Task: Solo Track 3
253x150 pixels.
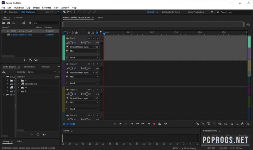Action: point(93,90)
